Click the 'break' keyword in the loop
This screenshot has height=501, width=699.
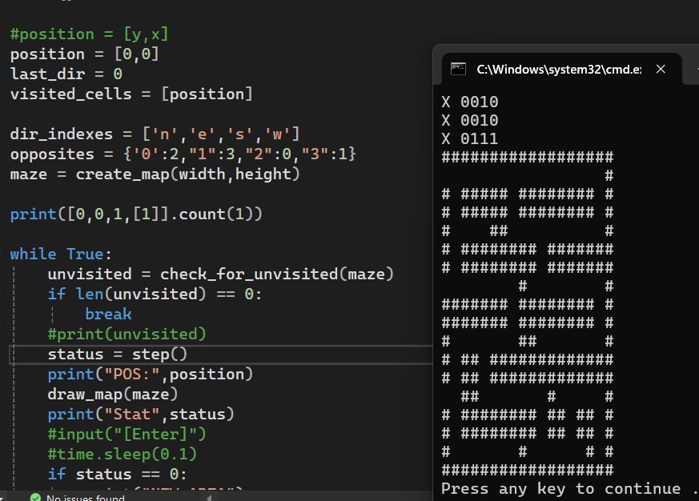coord(108,314)
